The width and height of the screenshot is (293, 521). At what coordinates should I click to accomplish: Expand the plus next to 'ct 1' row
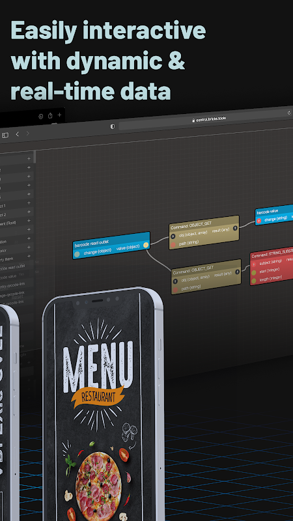click(x=29, y=203)
